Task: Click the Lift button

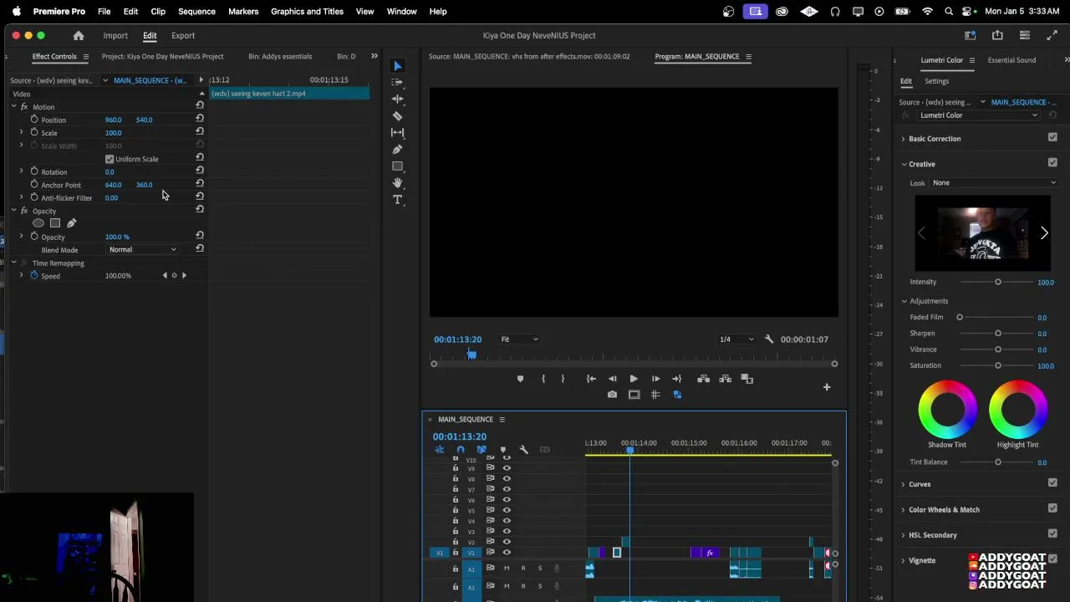Action: (x=703, y=379)
